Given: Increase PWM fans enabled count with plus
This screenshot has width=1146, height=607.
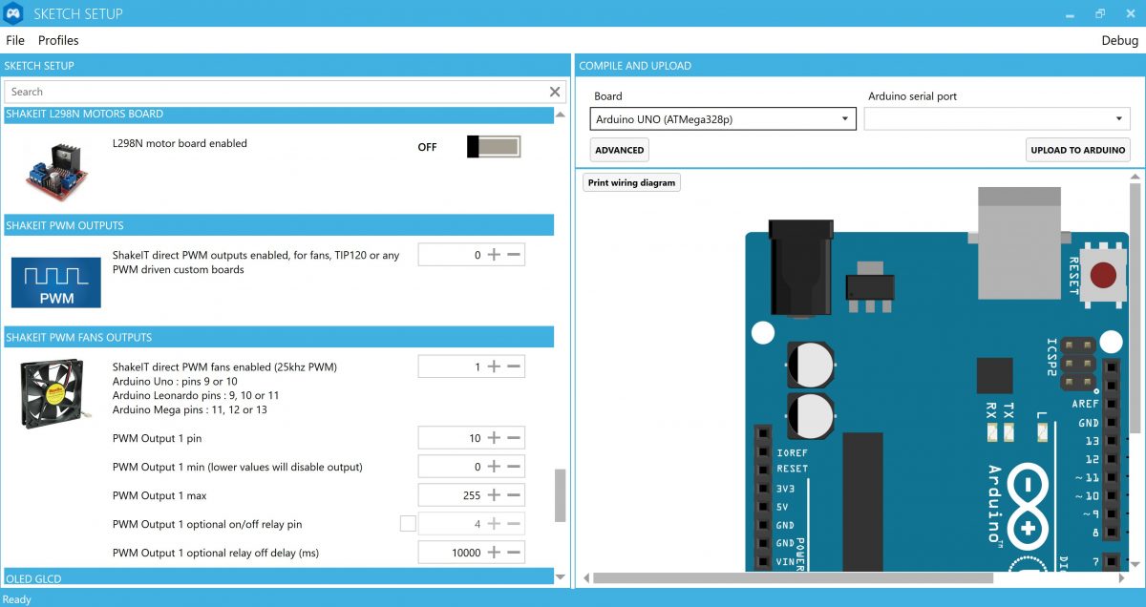Looking at the screenshot, I should (x=494, y=366).
